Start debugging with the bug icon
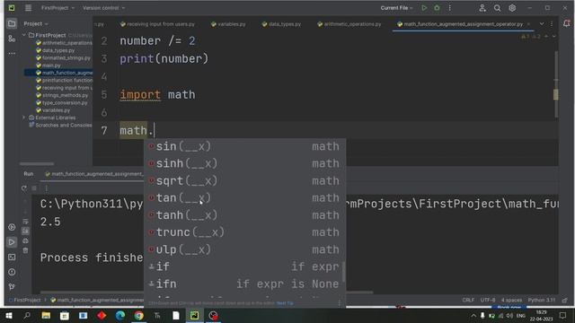 click(437, 8)
